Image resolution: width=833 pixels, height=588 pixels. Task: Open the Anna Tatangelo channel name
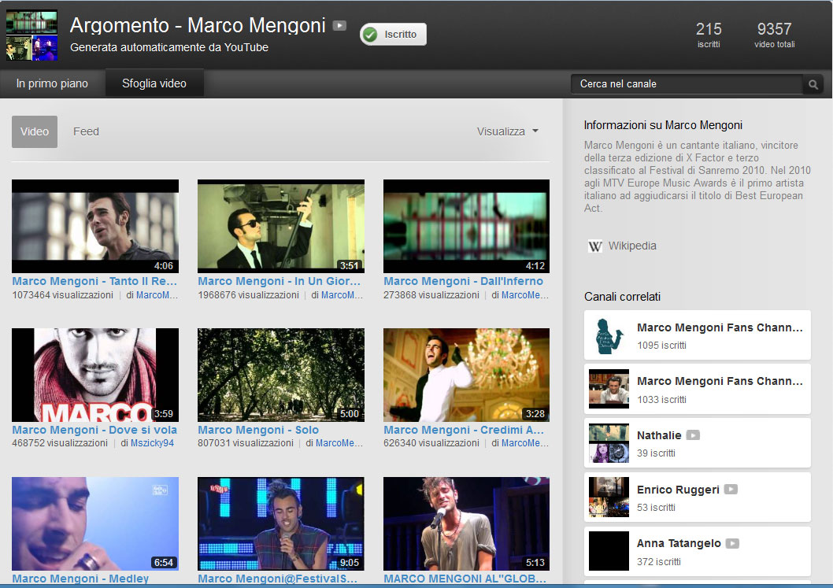click(679, 543)
